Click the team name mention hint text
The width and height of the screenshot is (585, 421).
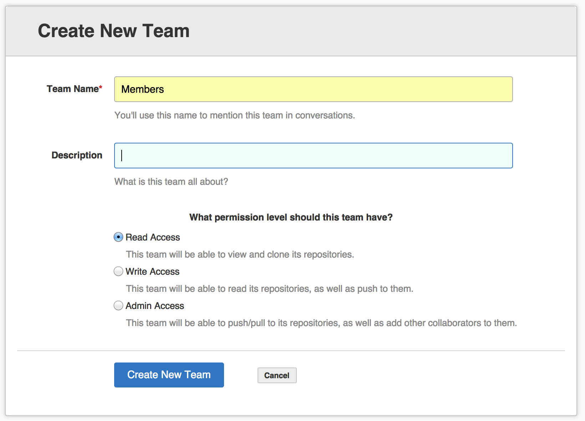[235, 115]
